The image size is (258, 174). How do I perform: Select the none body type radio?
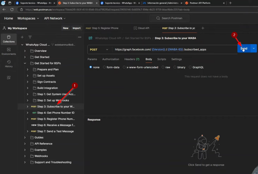91,67
